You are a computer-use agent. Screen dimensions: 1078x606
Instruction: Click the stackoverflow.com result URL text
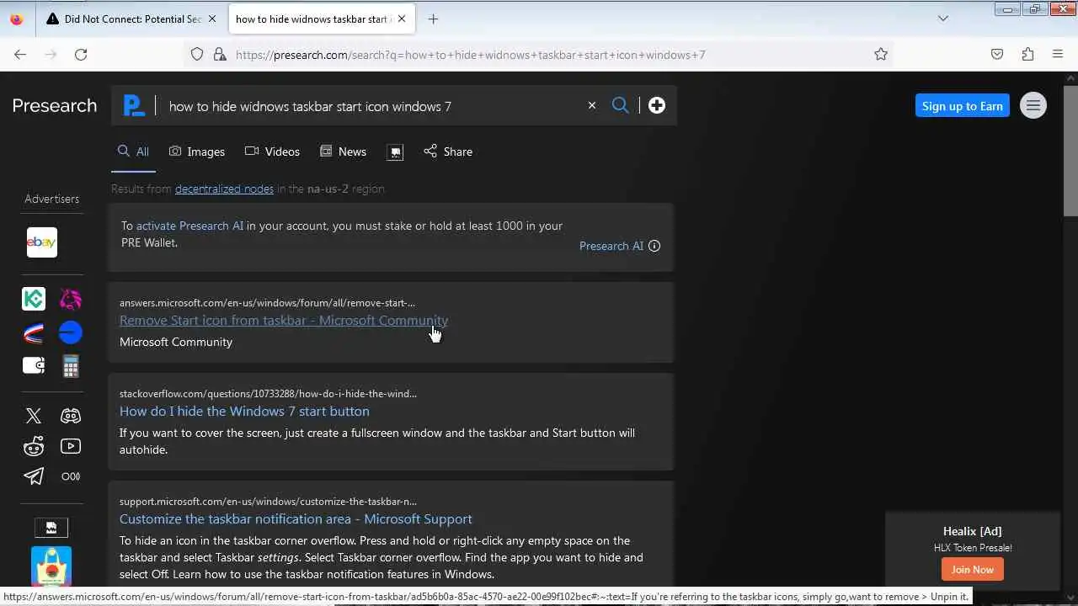point(268,393)
